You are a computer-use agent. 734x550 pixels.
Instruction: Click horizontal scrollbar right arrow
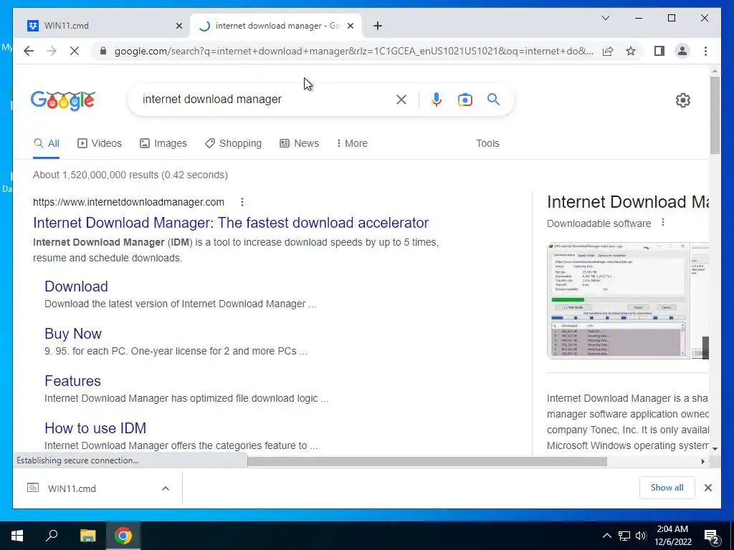[x=702, y=461]
